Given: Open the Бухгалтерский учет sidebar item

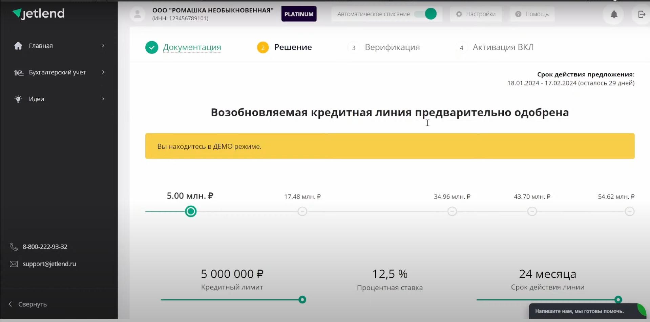Looking at the screenshot, I should coord(59,72).
